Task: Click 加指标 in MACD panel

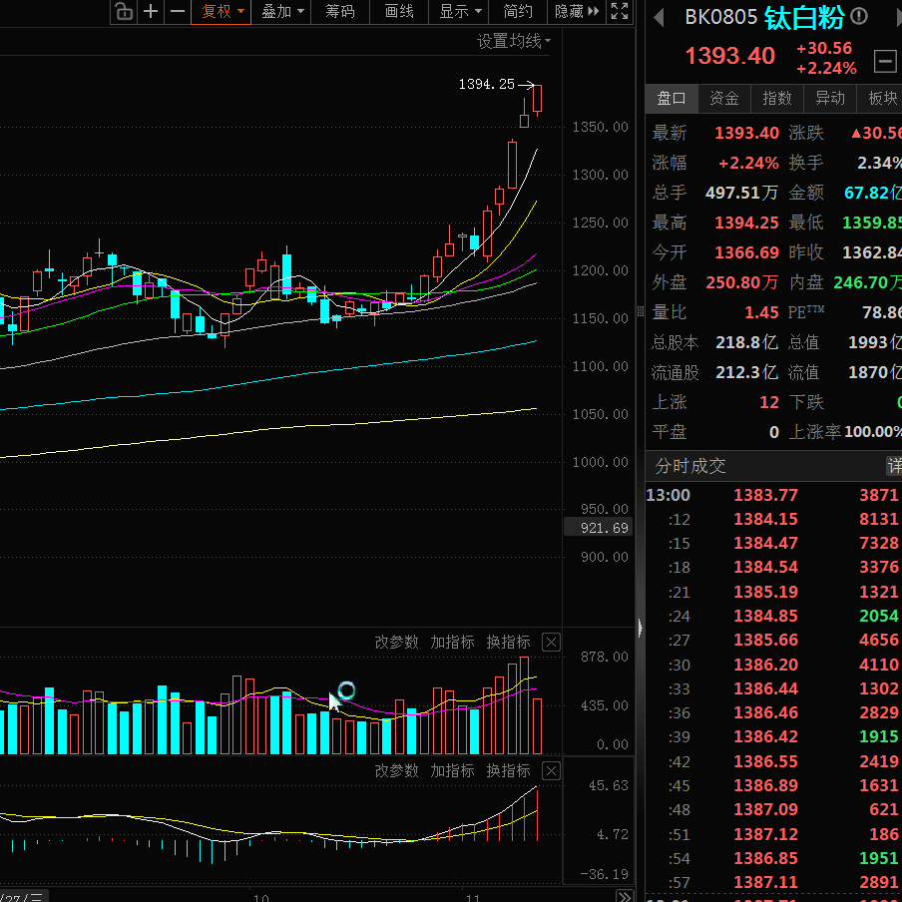Action: point(452,771)
